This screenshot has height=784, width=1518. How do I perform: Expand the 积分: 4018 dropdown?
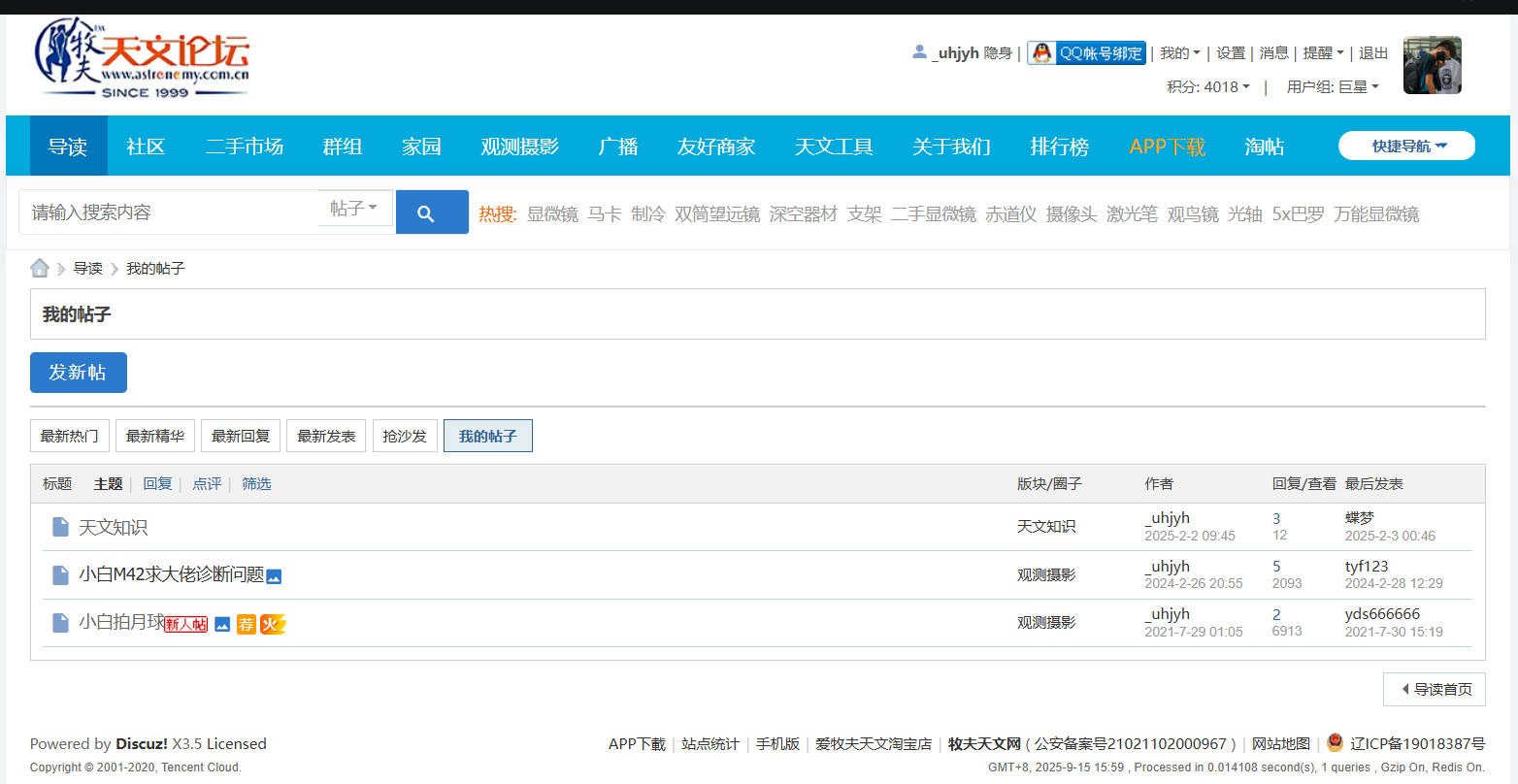pyautogui.click(x=1208, y=86)
